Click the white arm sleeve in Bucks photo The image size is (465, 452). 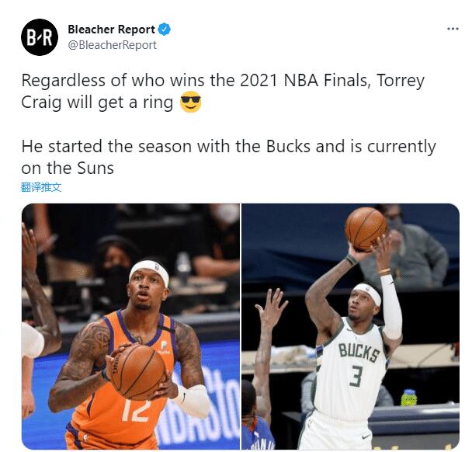coord(391,308)
